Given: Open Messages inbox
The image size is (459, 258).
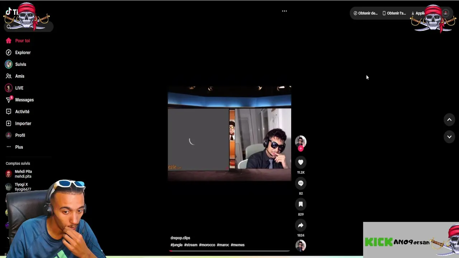Looking at the screenshot, I should [x=20, y=100].
